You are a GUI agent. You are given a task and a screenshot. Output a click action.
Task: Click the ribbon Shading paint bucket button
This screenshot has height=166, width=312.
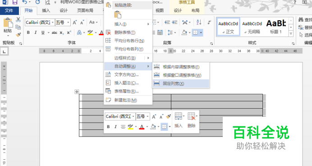pos(184,32)
